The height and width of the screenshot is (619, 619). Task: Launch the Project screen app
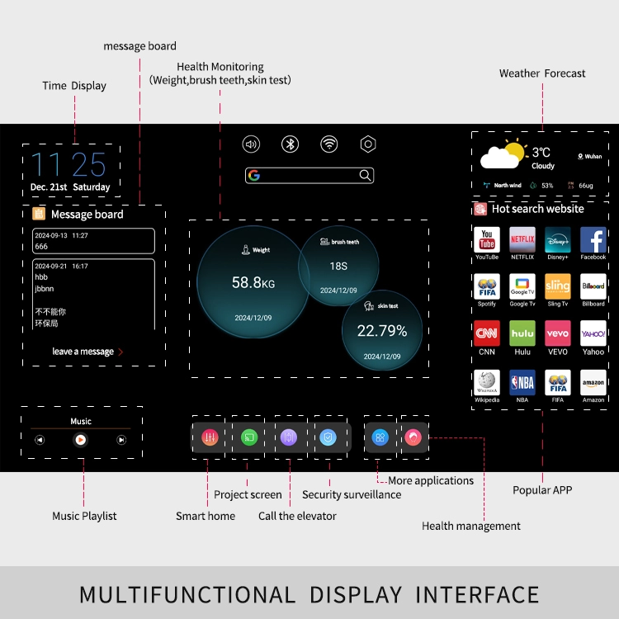[248, 437]
